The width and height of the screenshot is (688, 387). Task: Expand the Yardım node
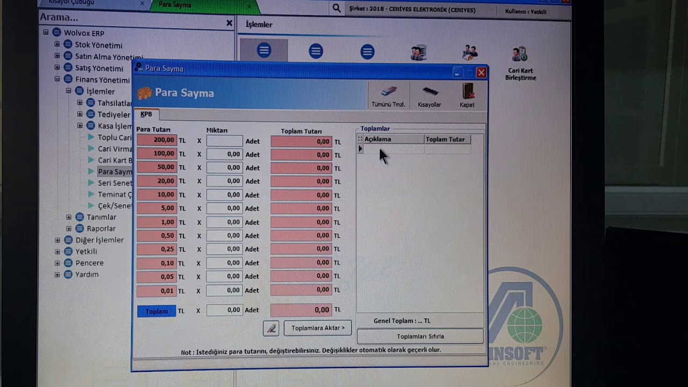pyautogui.click(x=57, y=274)
